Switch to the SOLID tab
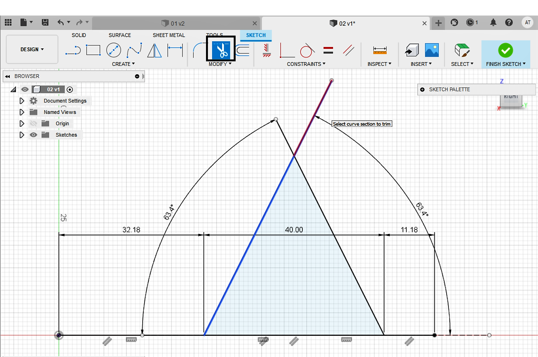Image resolution: width=538 pixels, height=357 pixels. pyautogui.click(x=79, y=35)
